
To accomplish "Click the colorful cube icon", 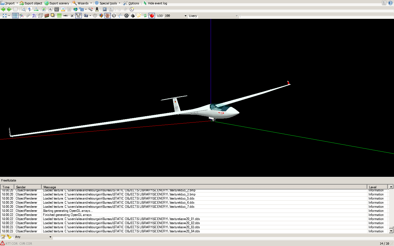I will coord(101,16).
